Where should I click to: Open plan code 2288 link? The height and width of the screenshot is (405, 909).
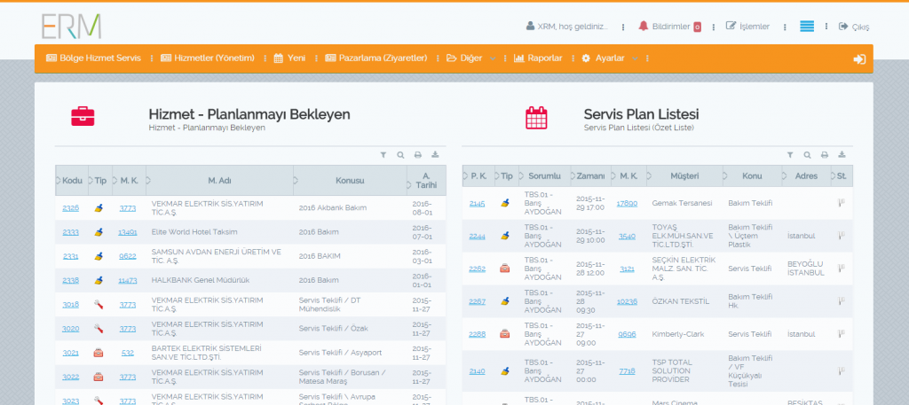[477, 334]
